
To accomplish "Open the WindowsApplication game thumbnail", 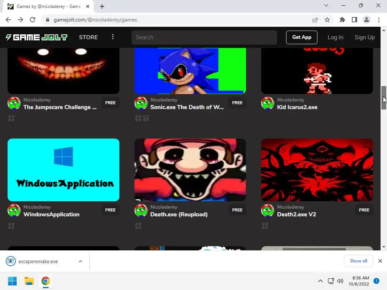I will click(63, 170).
